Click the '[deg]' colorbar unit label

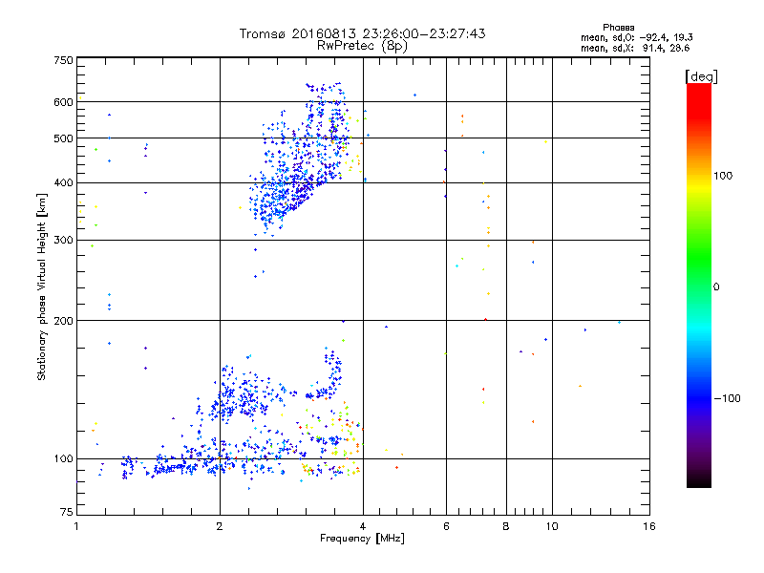click(x=701, y=76)
